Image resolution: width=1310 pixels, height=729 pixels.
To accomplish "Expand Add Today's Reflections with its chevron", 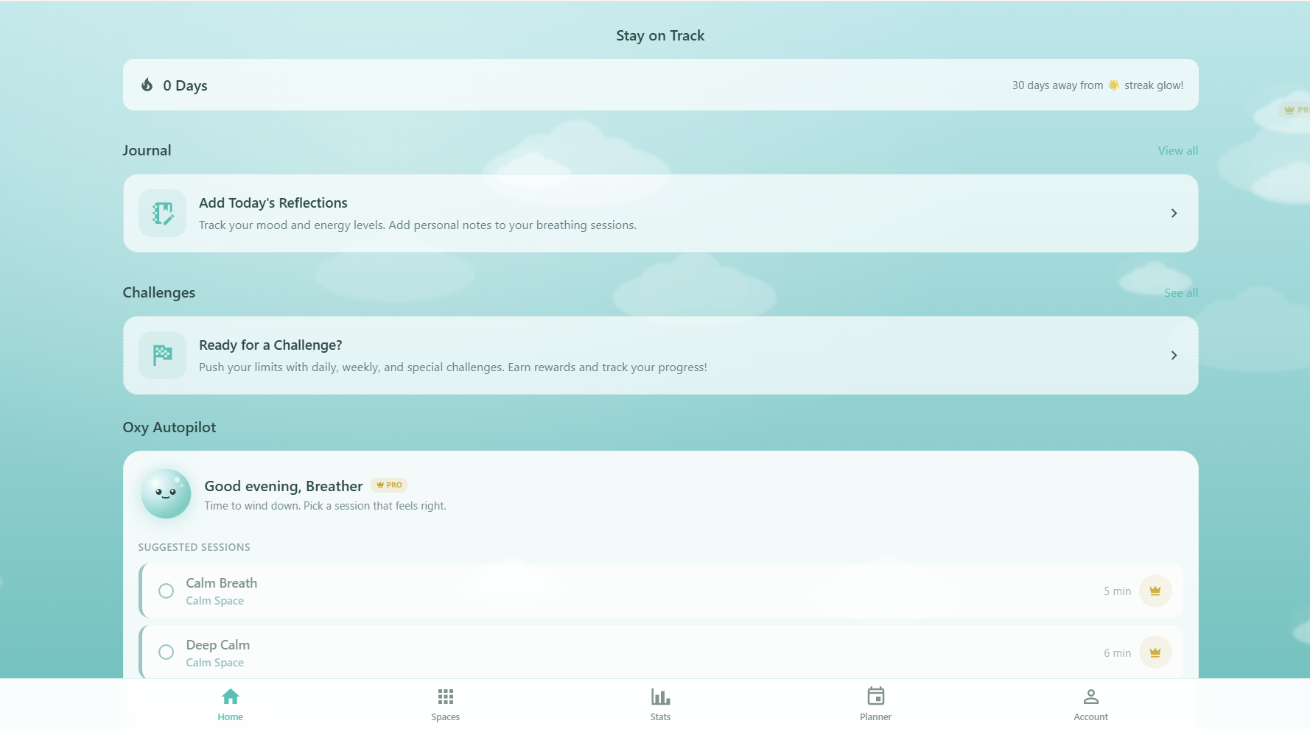I will [1174, 213].
